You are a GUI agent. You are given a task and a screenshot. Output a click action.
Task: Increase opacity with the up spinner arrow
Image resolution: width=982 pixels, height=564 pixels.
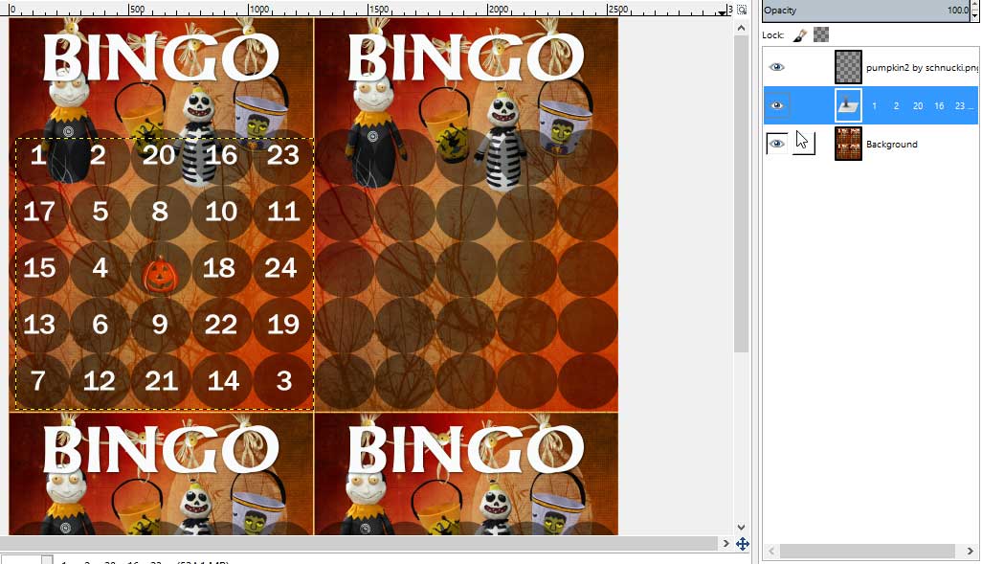974,6
